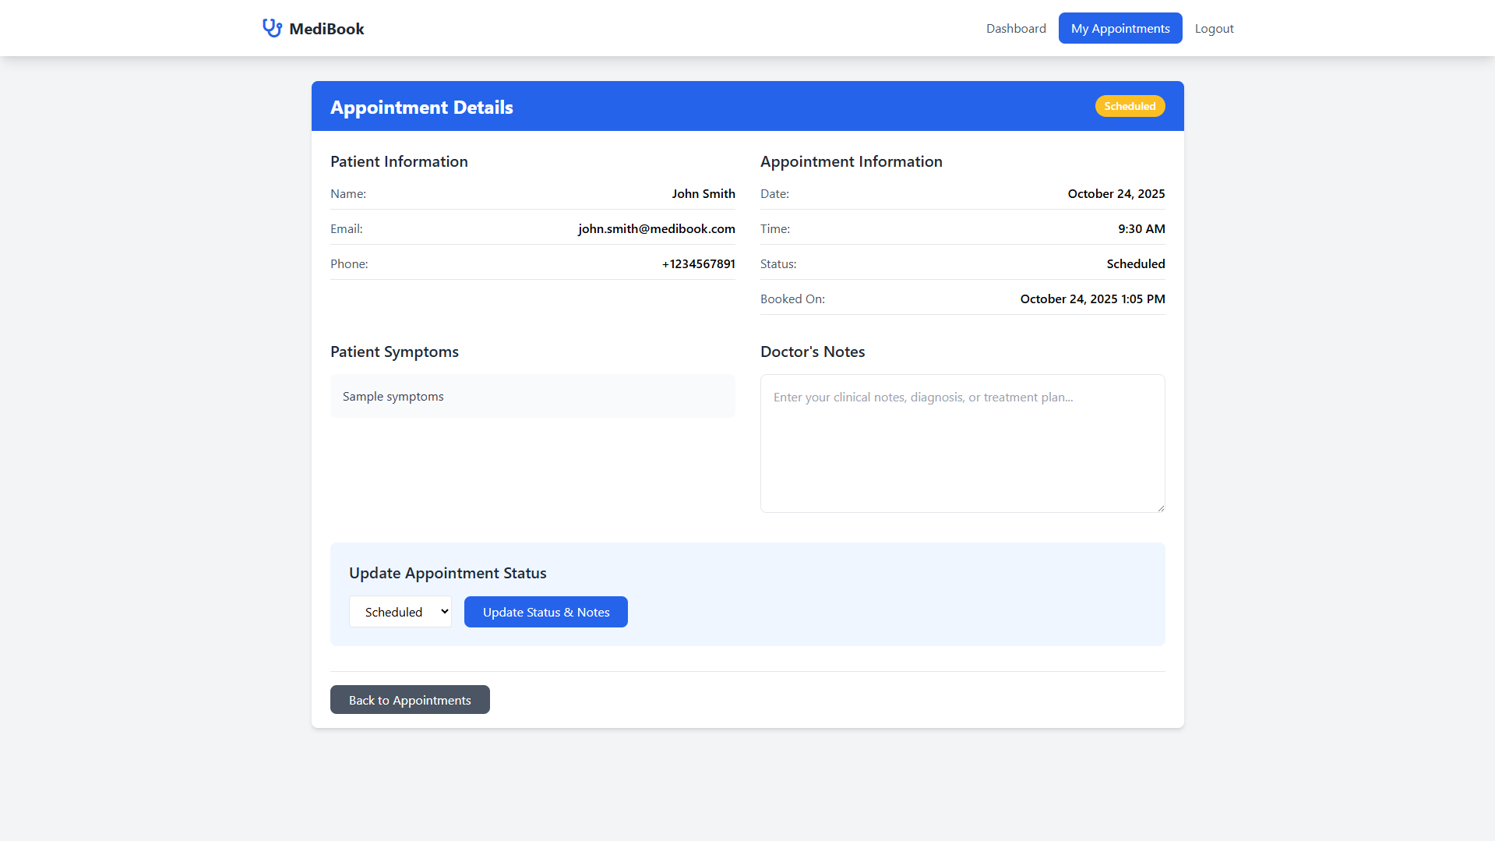Open the appointment status dropdown
This screenshot has width=1495, height=841.
[400, 612]
